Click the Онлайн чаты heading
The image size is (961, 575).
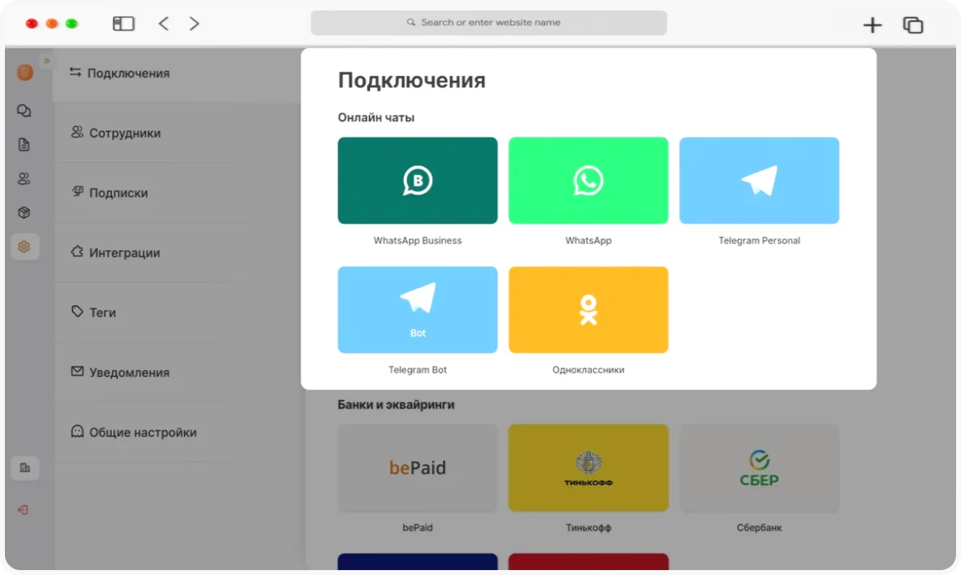pyautogui.click(x=376, y=118)
